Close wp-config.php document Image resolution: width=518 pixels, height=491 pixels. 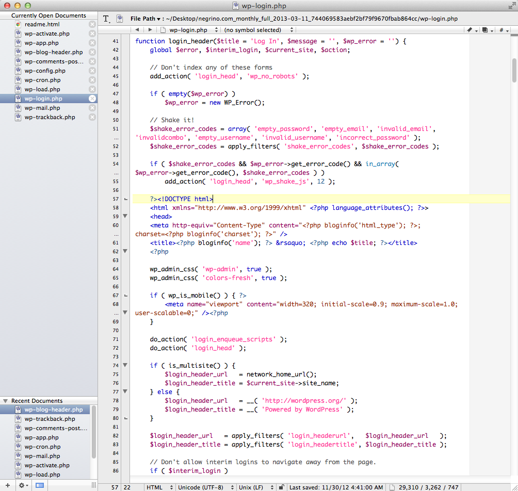click(92, 71)
